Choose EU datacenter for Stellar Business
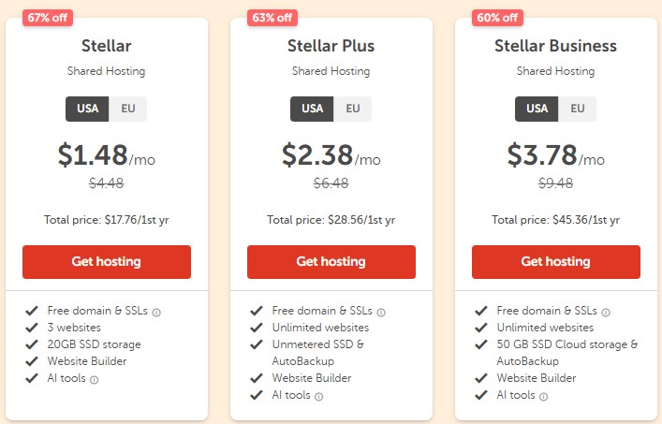The image size is (662, 424). (578, 109)
